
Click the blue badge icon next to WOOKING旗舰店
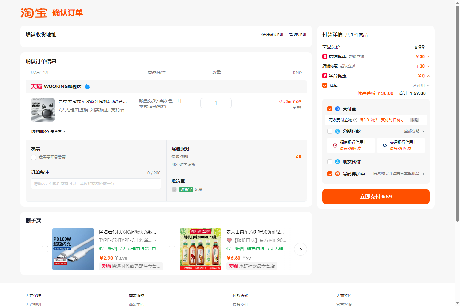pyautogui.click(x=87, y=86)
